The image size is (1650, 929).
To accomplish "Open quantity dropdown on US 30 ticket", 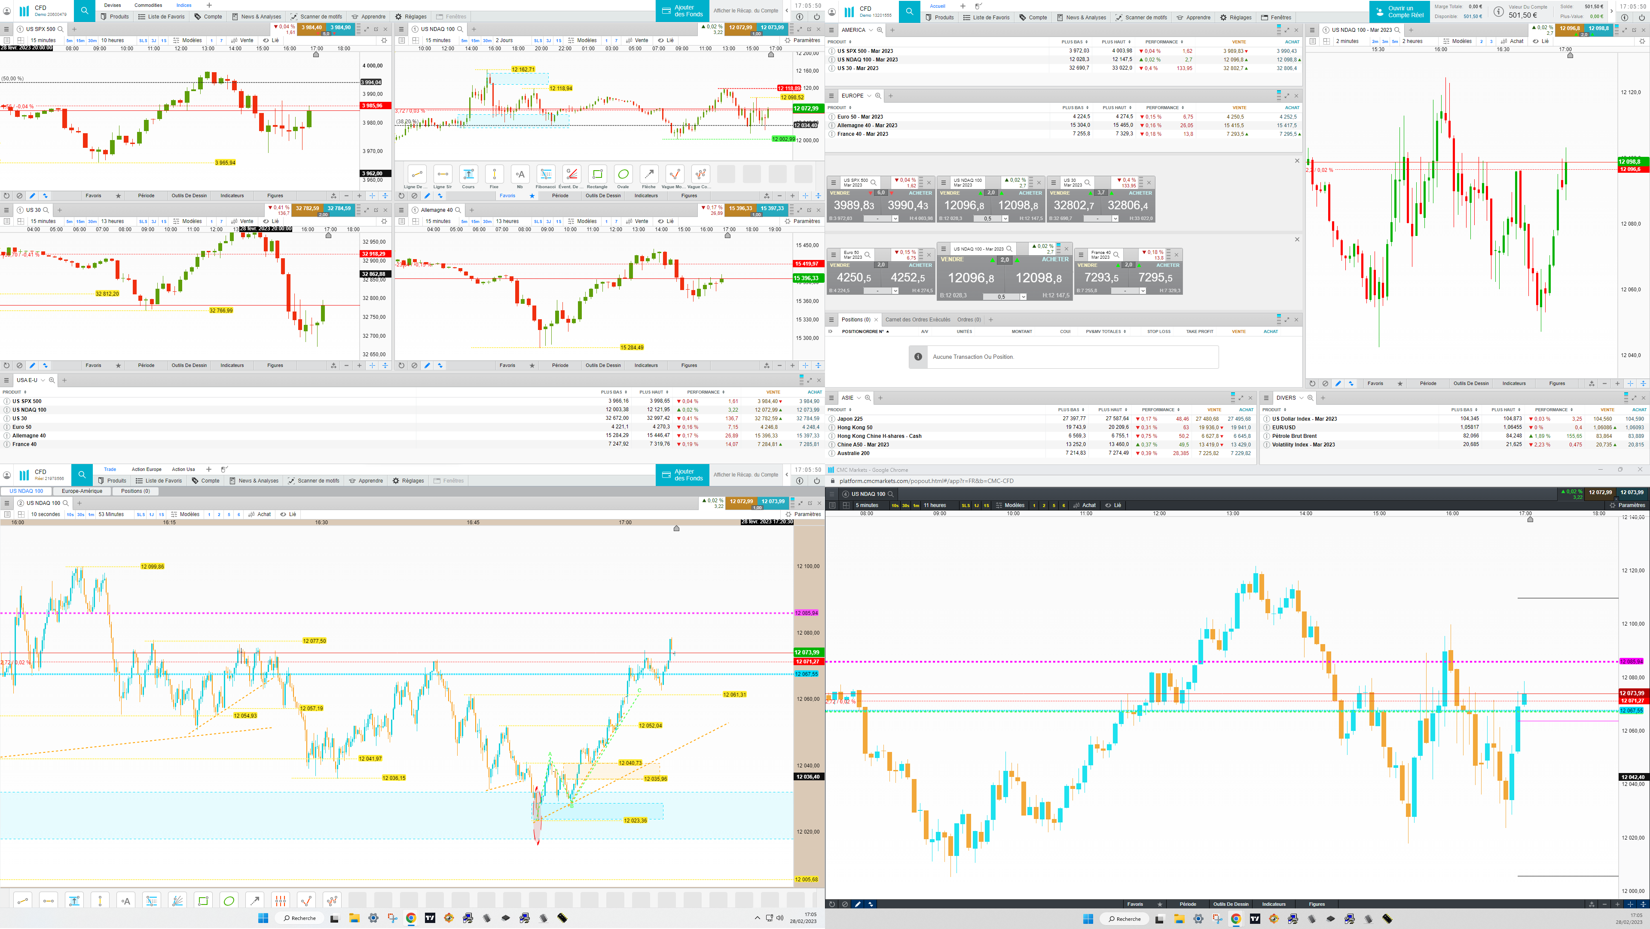I will [1115, 218].
